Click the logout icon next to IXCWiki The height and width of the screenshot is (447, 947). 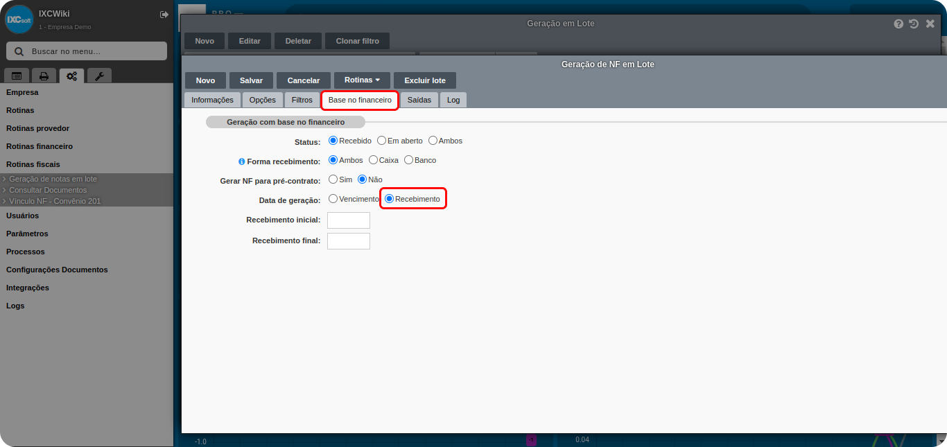pos(164,15)
